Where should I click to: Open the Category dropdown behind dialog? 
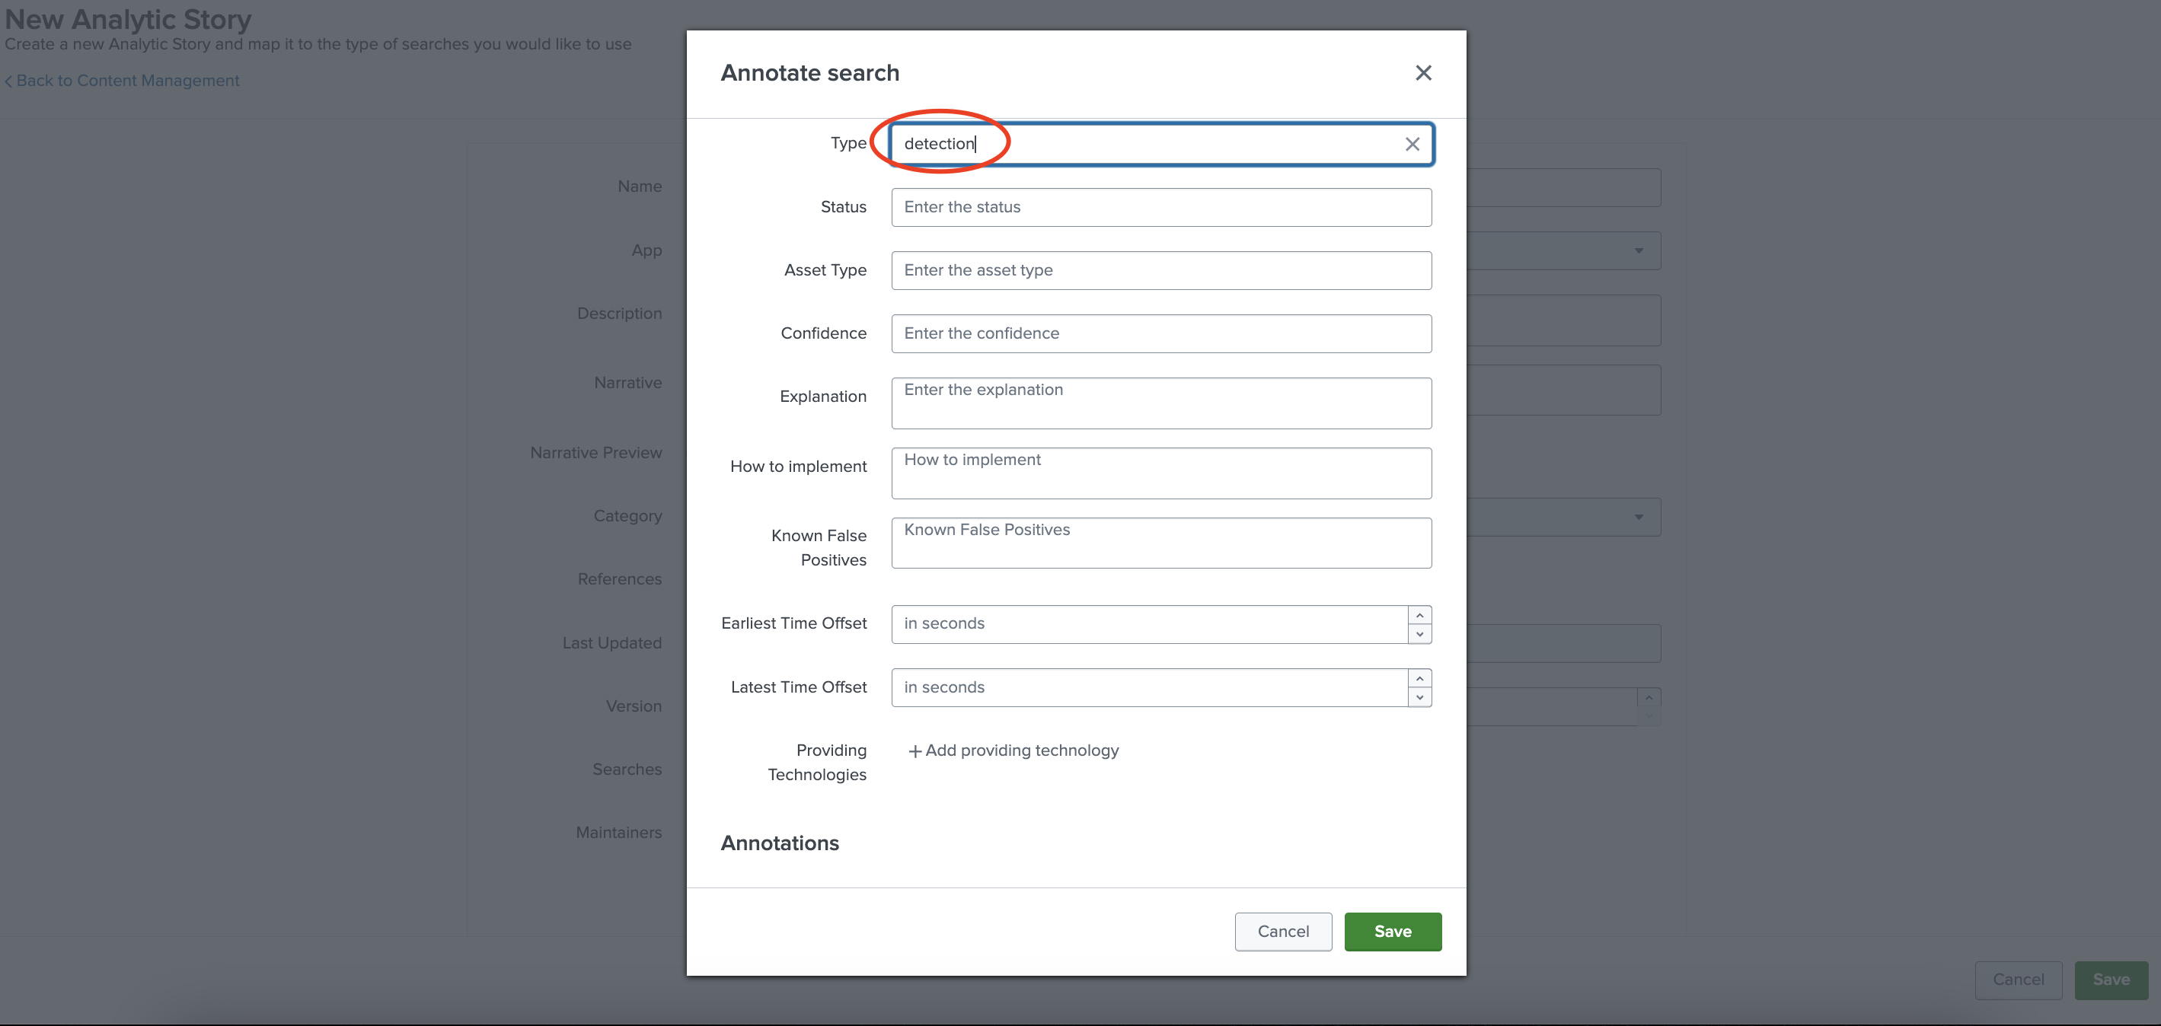coord(1638,518)
